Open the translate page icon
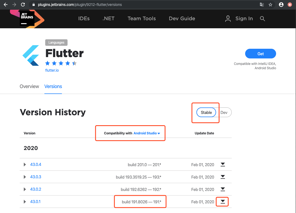This screenshot has width=296, height=213. point(262,5)
